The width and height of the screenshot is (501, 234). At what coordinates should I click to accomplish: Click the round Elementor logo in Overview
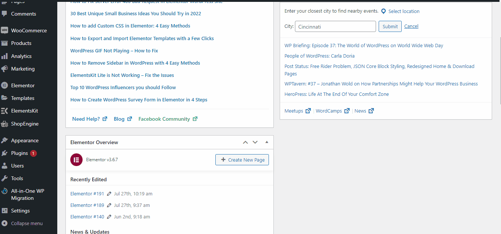pyautogui.click(x=76, y=160)
